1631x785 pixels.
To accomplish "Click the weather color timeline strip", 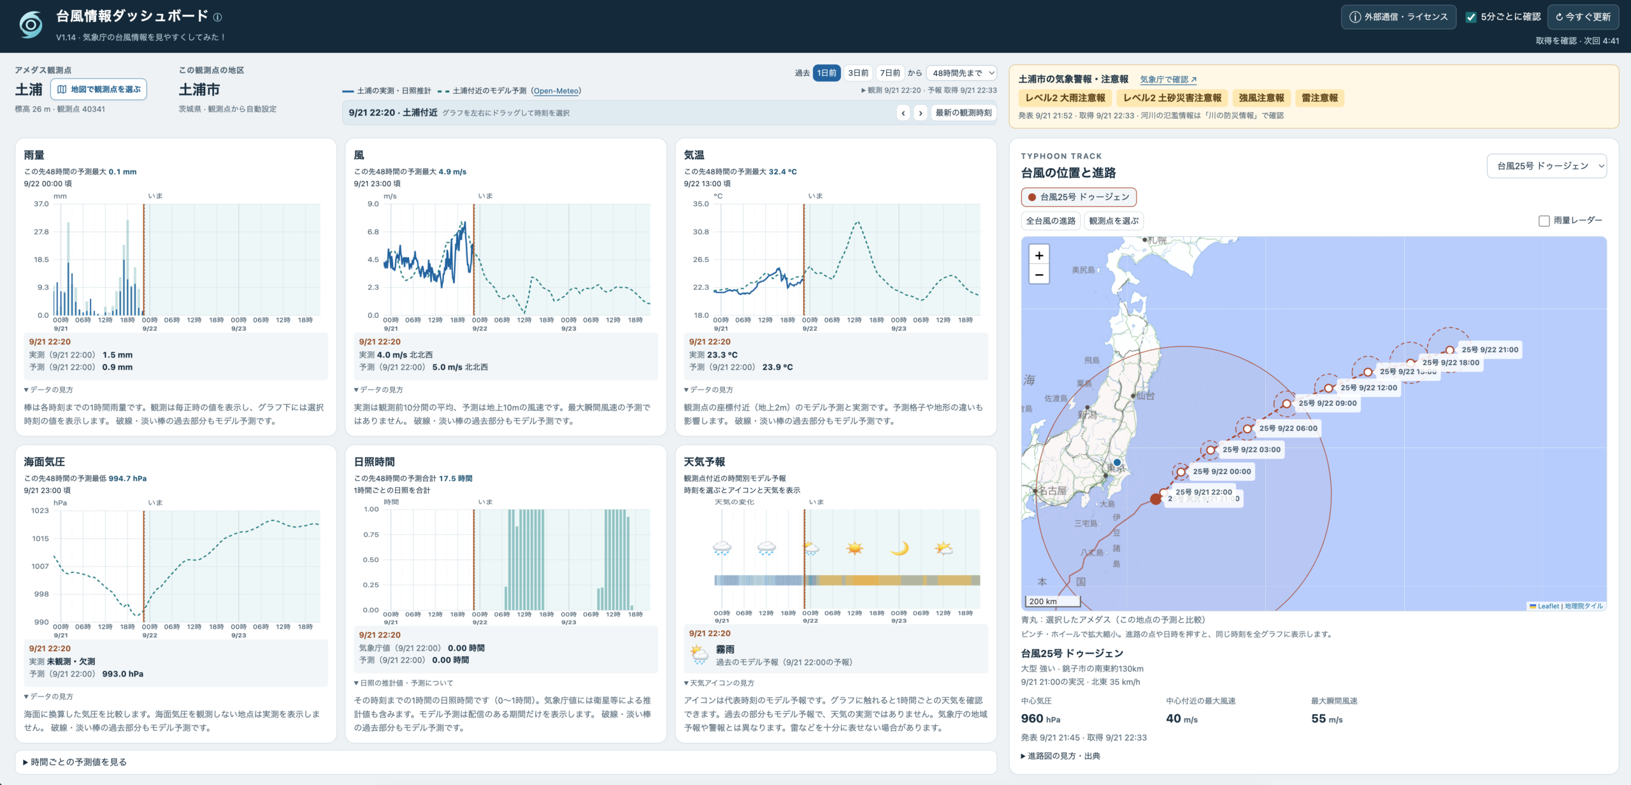I will pyautogui.click(x=847, y=580).
